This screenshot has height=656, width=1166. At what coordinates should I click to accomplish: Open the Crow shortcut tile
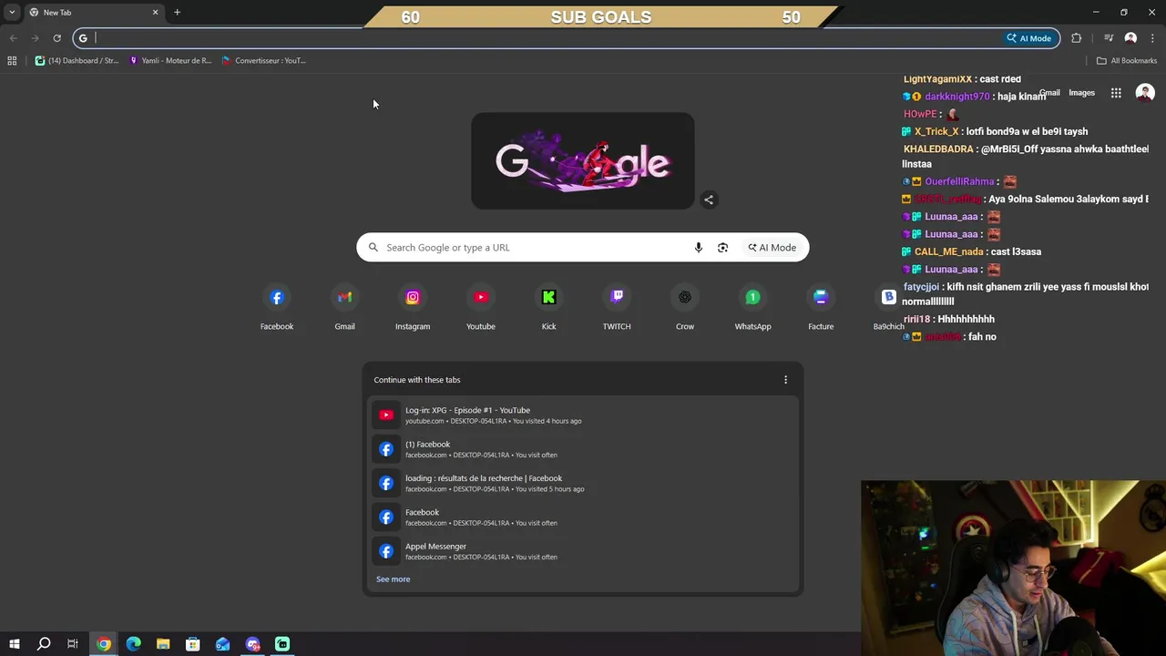pyautogui.click(x=685, y=308)
